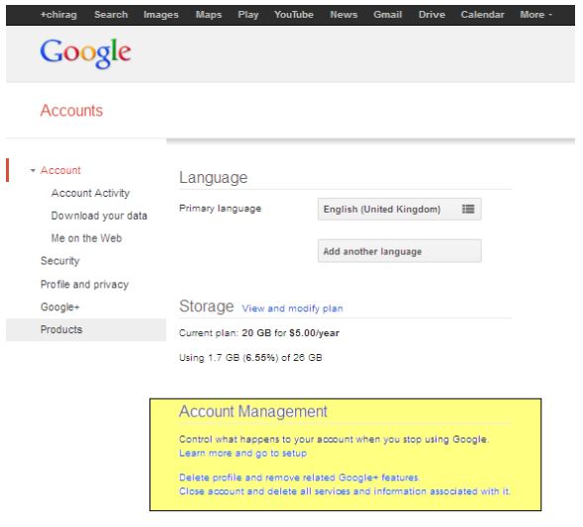
Task: Click the Language section heading
Action: click(x=213, y=178)
